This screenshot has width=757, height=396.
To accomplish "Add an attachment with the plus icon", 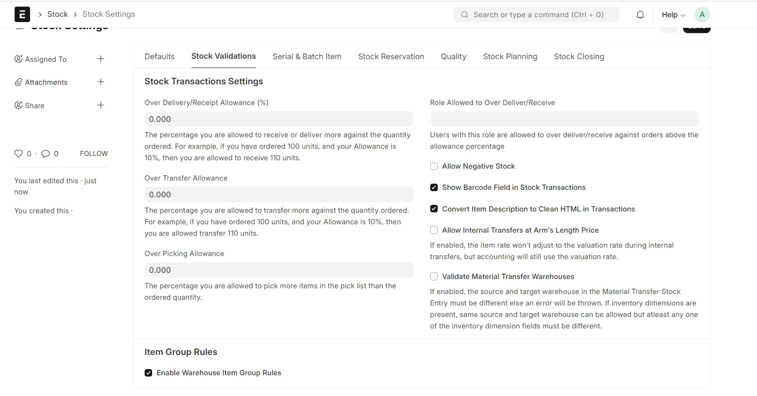I will tap(101, 82).
